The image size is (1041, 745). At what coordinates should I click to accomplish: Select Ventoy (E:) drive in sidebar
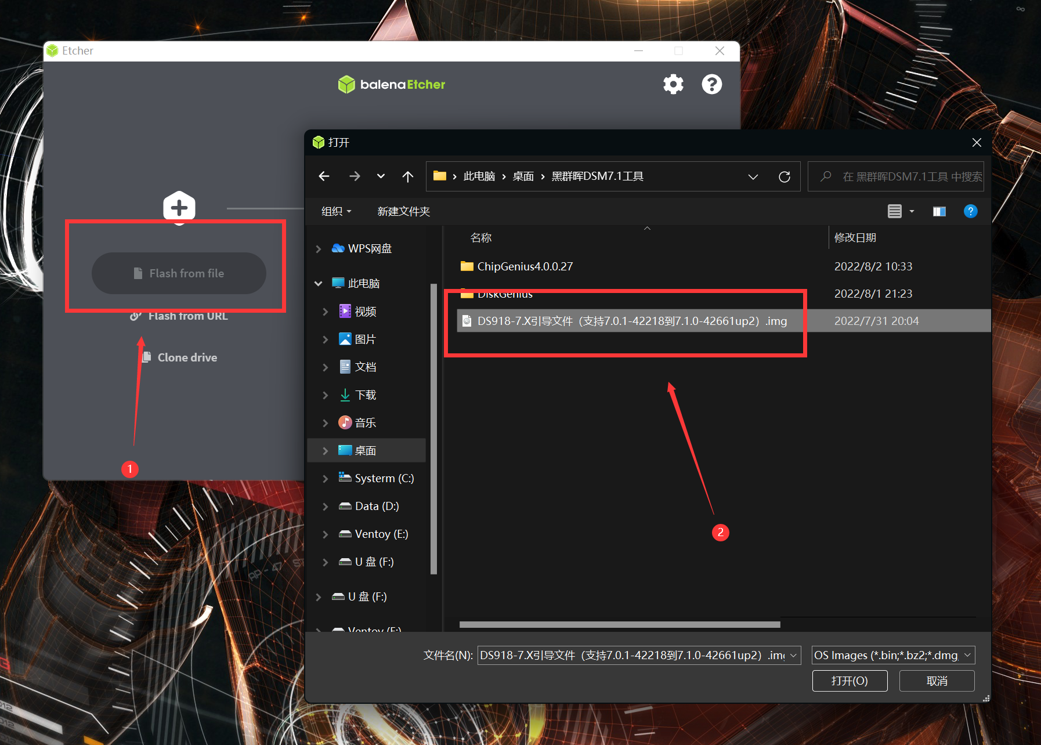click(x=381, y=534)
